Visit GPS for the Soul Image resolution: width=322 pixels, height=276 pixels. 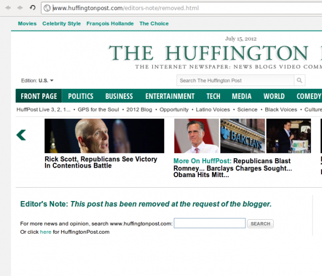(98, 109)
